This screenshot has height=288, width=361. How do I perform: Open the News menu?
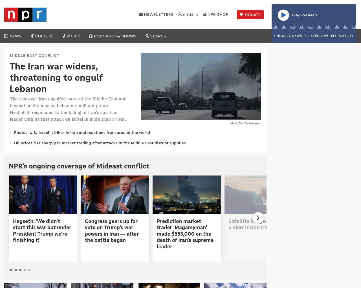[13, 36]
